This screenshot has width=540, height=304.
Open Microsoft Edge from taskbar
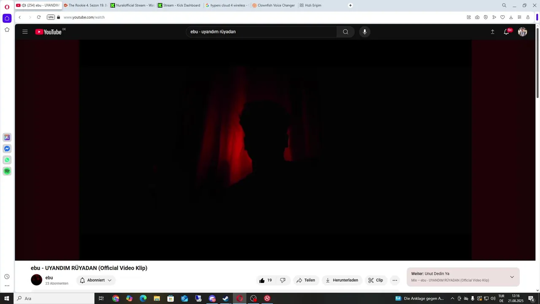(143, 299)
